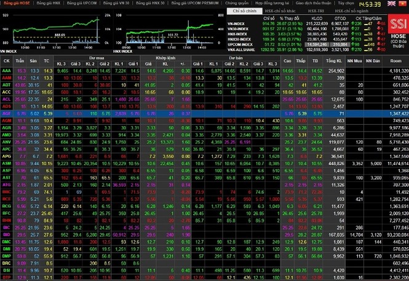Click the Room column header

pyautogui.click(x=395, y=61)
